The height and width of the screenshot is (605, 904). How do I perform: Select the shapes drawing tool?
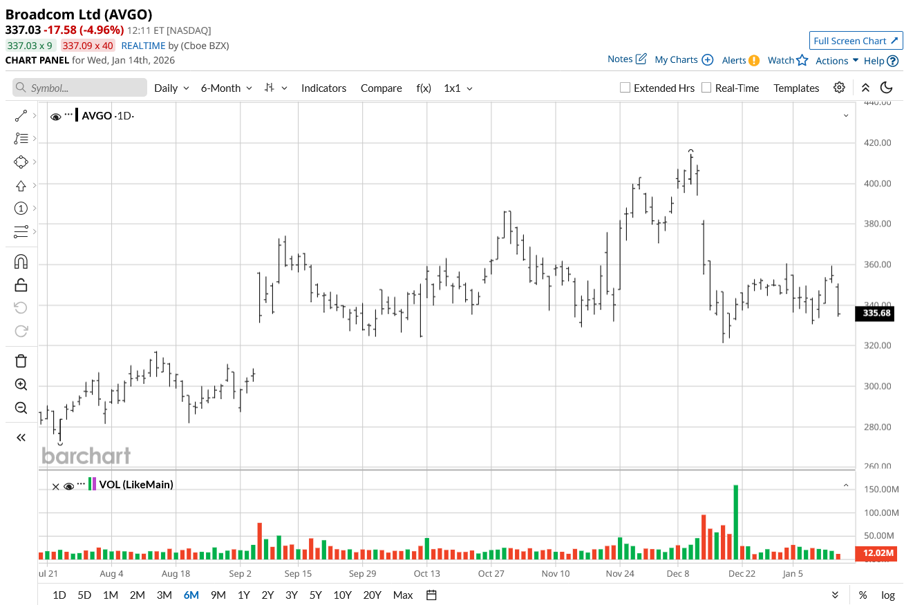point(21,162)
